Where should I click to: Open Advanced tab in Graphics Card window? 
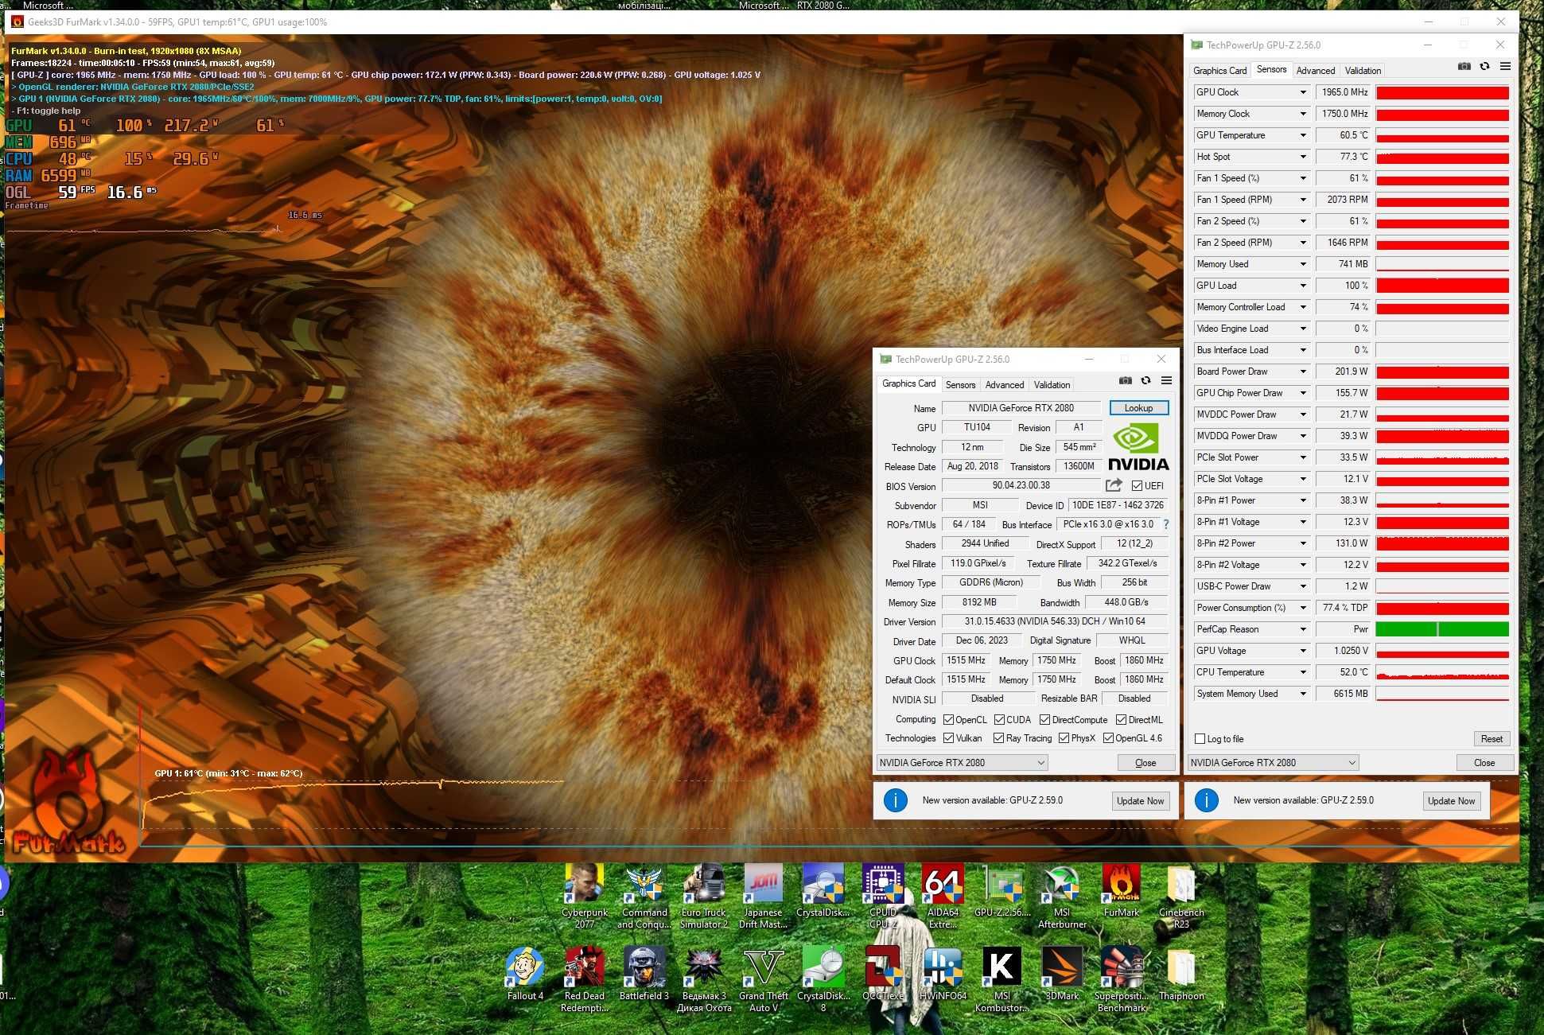pos(1005,385)
